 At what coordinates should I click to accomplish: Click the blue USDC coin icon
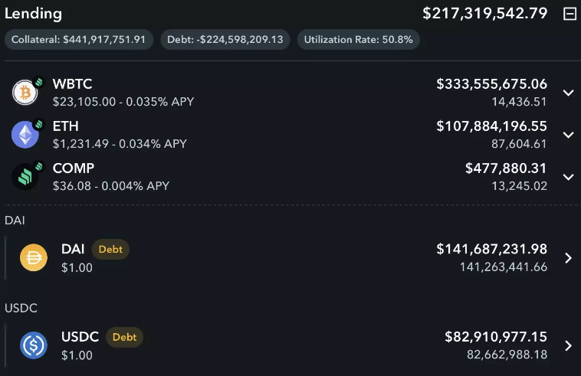[x=33, y=346]
